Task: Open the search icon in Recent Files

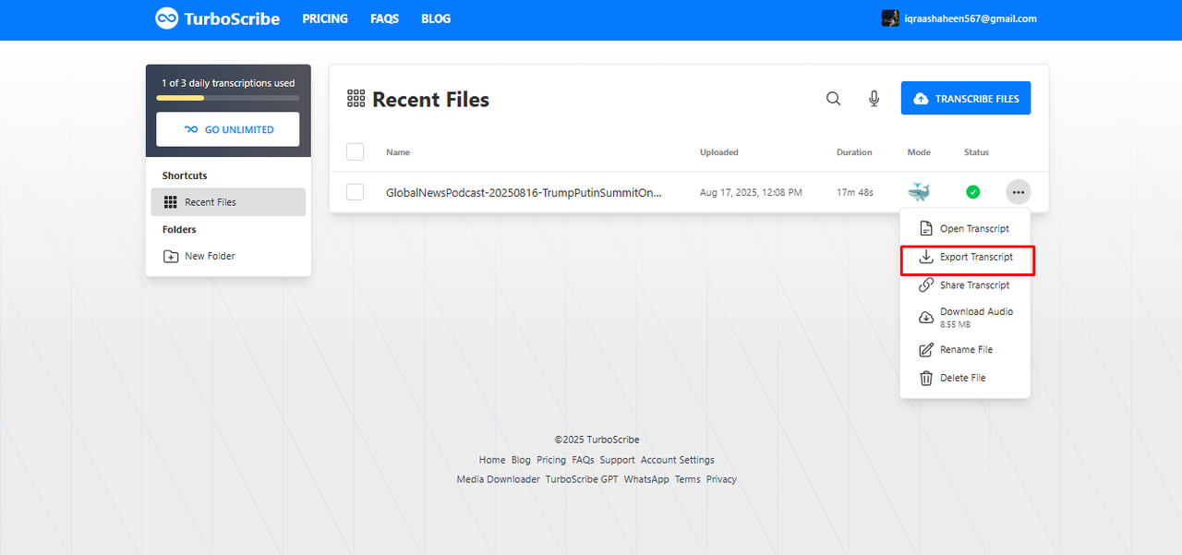Action: 833,98
